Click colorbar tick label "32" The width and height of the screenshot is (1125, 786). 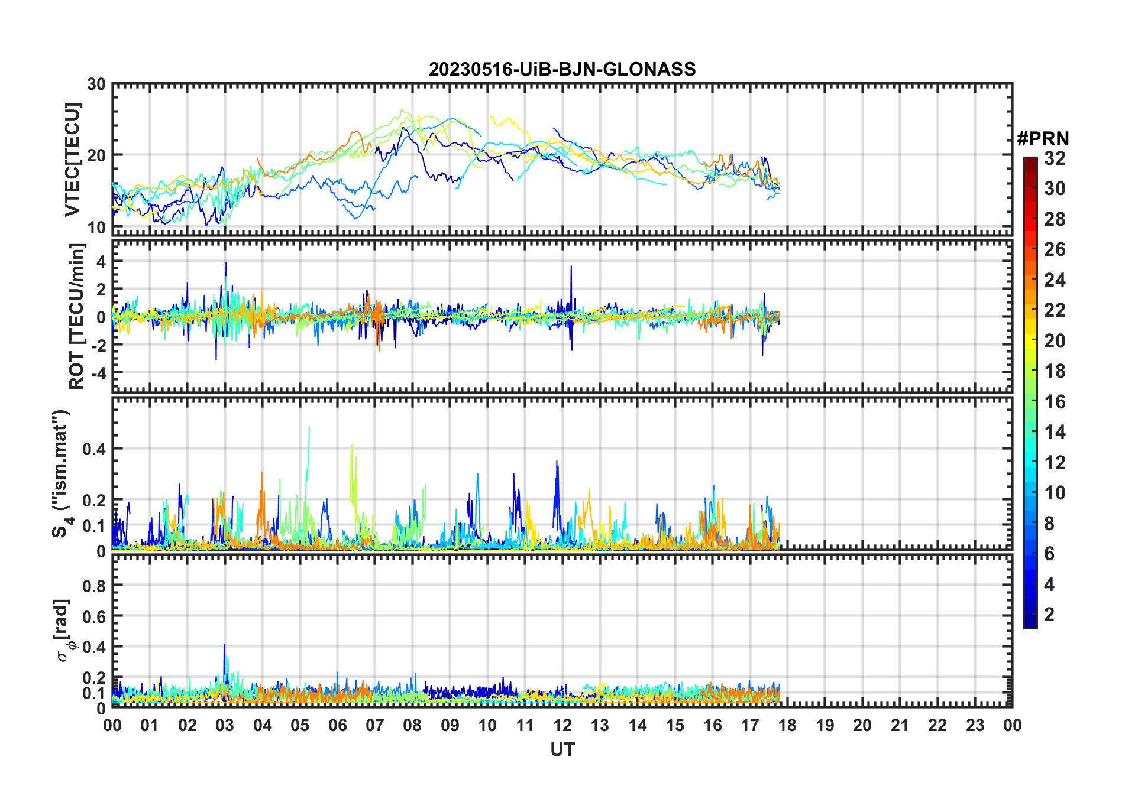click(1055, 158)
